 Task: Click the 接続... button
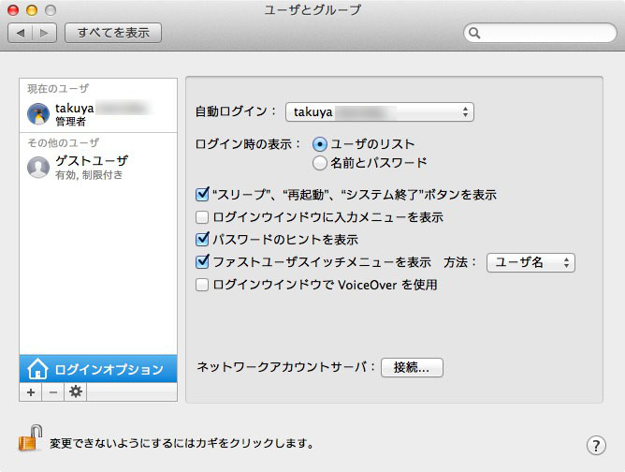point(412,367)
